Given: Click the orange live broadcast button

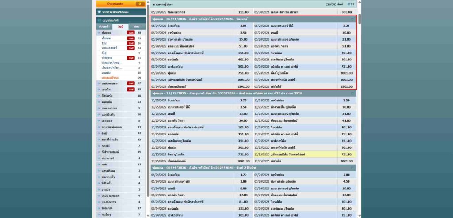Looking at the screenshot, I should [120, 4].
